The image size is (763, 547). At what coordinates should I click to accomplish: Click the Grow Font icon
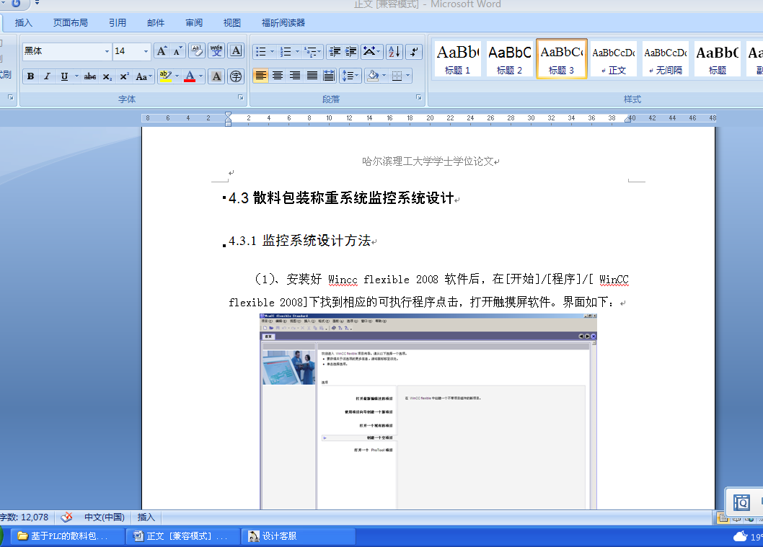[161, 51]
